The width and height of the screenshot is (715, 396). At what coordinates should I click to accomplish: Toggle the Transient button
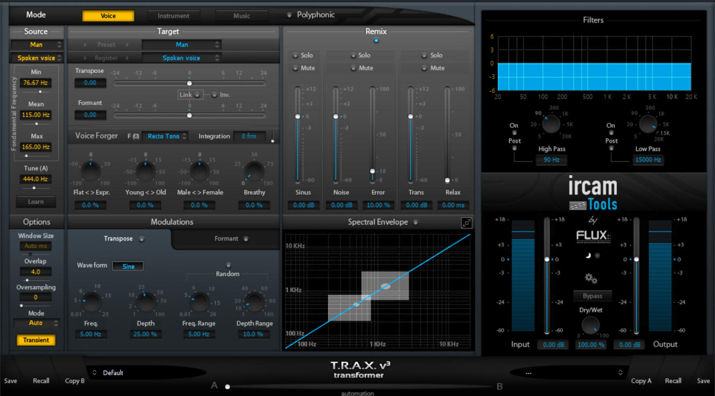point(36,340)
